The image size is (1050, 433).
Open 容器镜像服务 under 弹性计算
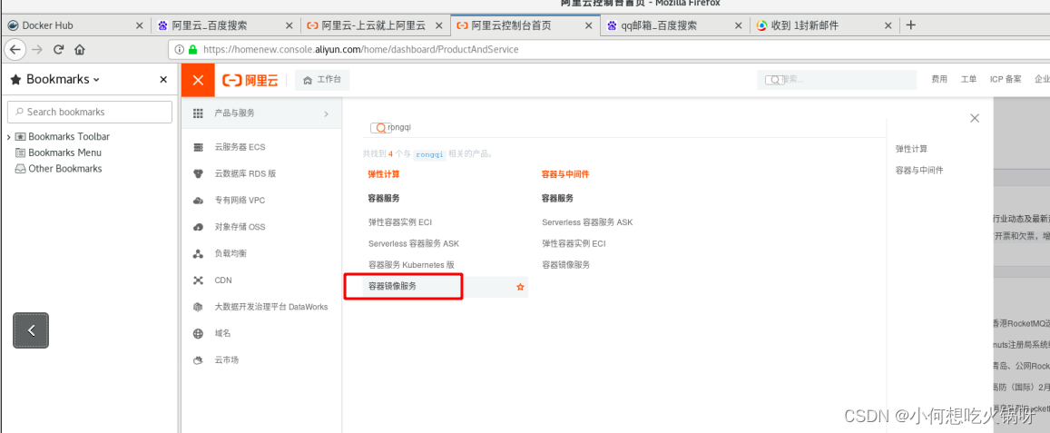coord(392,286)
